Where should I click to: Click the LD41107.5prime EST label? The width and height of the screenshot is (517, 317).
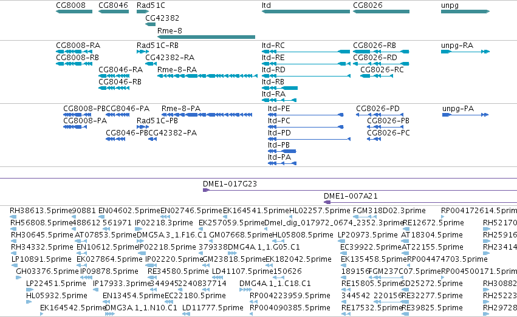[x=242, y=271]
